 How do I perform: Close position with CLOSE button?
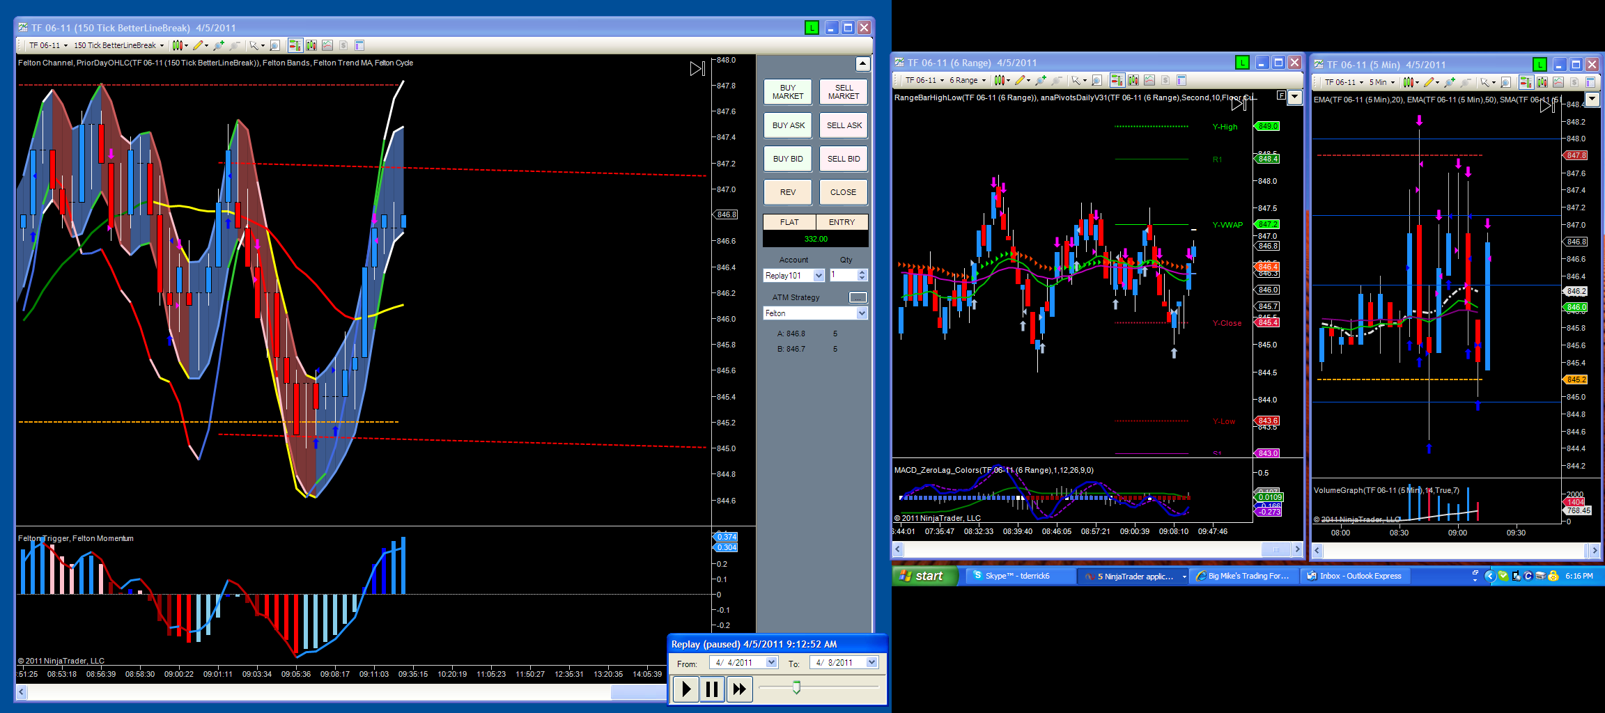click(844, 192)
